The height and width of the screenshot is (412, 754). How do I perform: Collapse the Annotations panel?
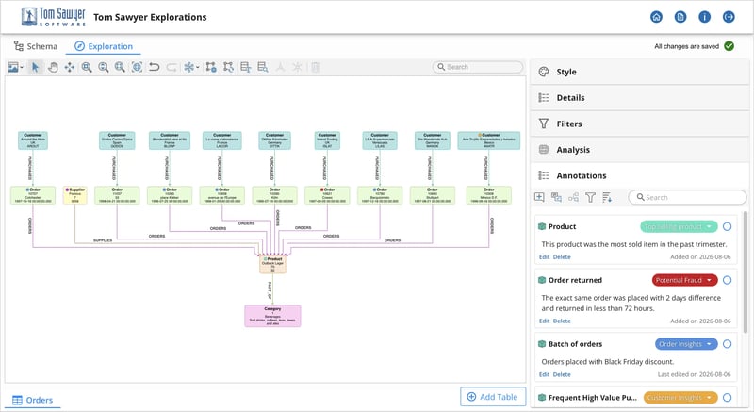[x=640, y=175]
